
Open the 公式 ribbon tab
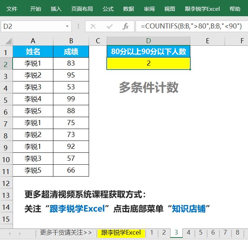click(108, 9)
